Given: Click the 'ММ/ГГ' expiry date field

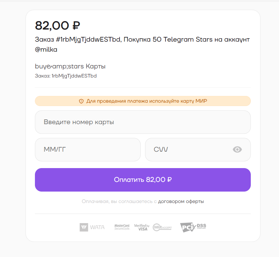Looking at the screenshot, I should tap(88, 150).
